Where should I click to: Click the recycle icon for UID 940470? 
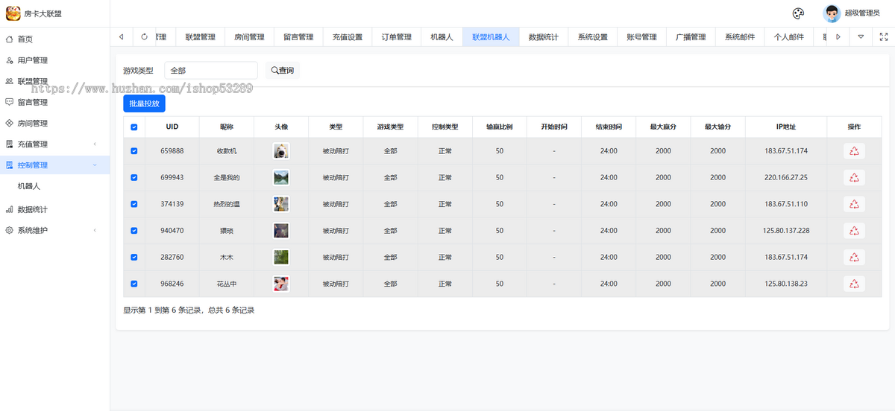pos(854,231)
